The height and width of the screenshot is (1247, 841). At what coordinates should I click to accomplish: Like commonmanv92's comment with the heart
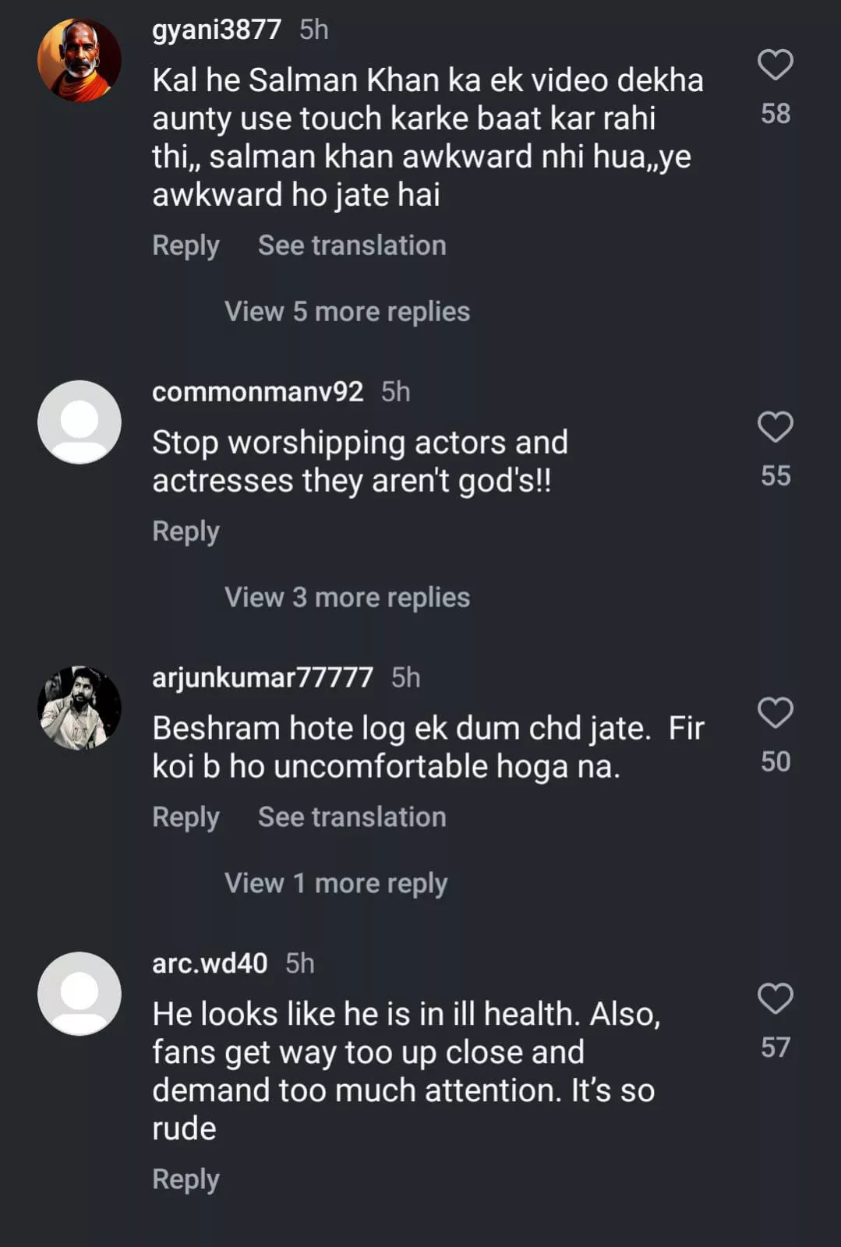[x=775, y=427]
